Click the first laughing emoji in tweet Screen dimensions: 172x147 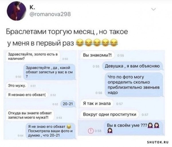[x=80, y=43]
